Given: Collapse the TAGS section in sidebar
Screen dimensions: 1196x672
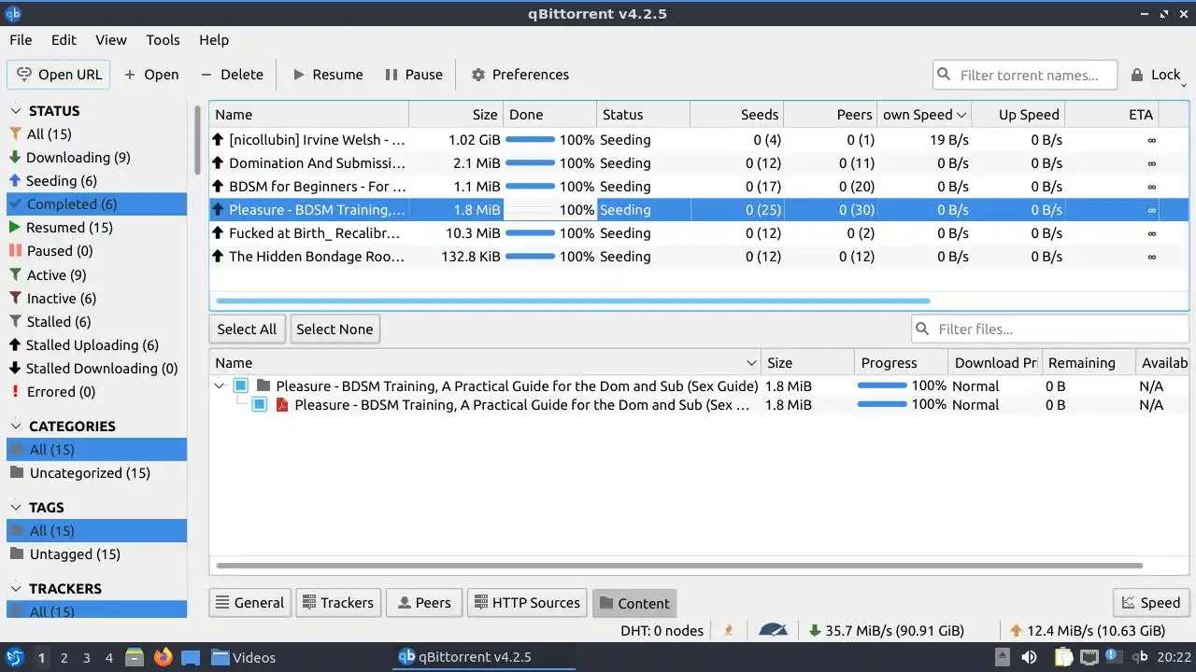Looking at the screenshot, I should pos(14,508).
